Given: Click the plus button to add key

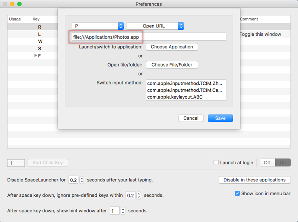Looking at the screenshot, I should coord(12,163).
